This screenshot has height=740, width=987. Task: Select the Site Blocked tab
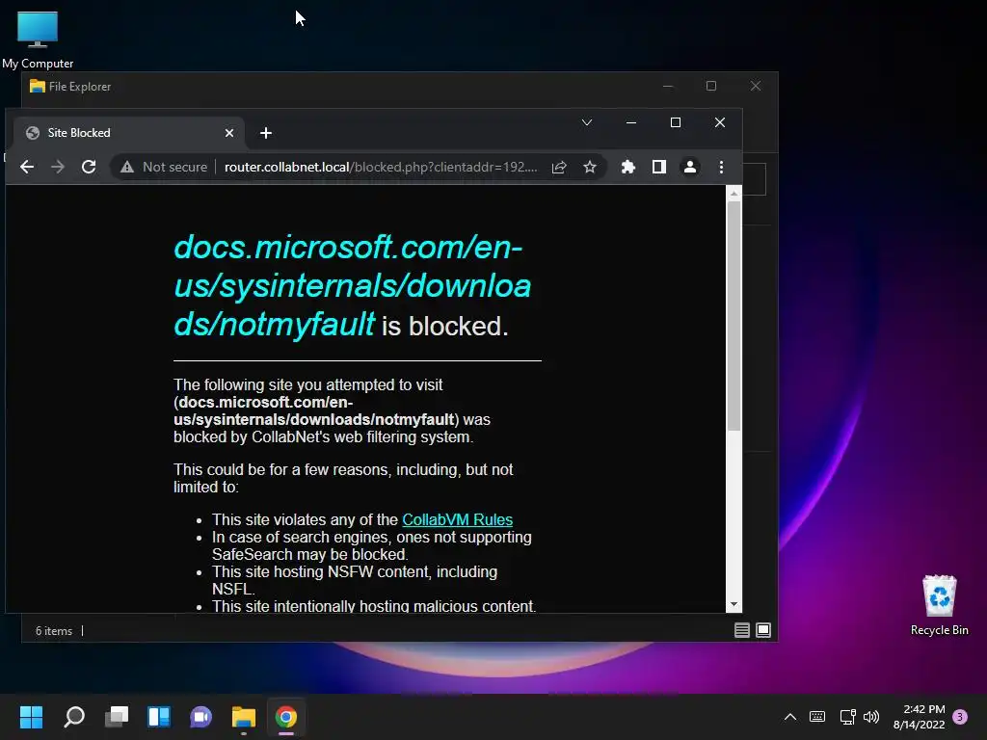(x=129, y=133)
